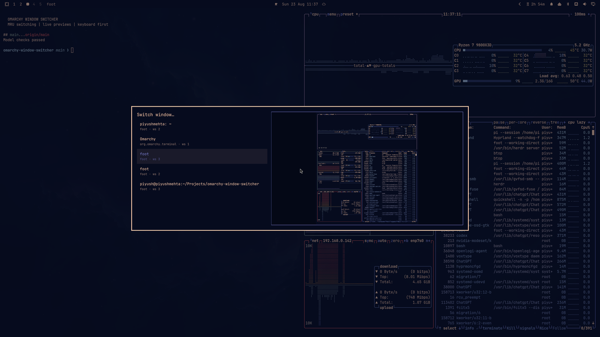Toggle pause in btop process panel
The height and width of the screenshot is (337, 600).
pos(499,122)
